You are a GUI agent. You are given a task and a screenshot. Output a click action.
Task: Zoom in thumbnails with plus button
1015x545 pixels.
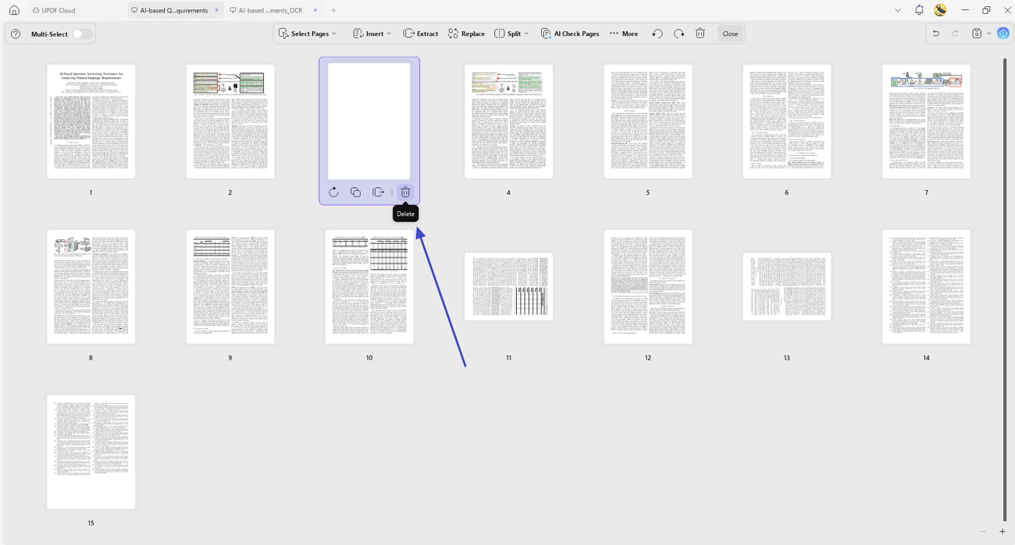tap(1003, 532)
